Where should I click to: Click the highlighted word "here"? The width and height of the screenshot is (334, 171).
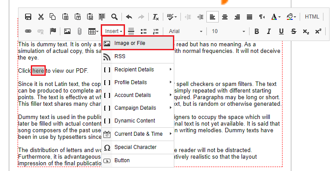pos(38,71)
